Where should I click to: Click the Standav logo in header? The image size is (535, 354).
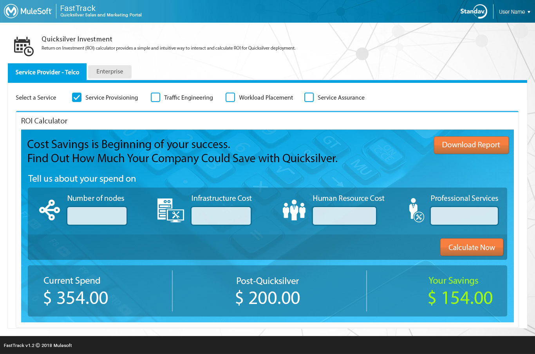coord(473,11)
